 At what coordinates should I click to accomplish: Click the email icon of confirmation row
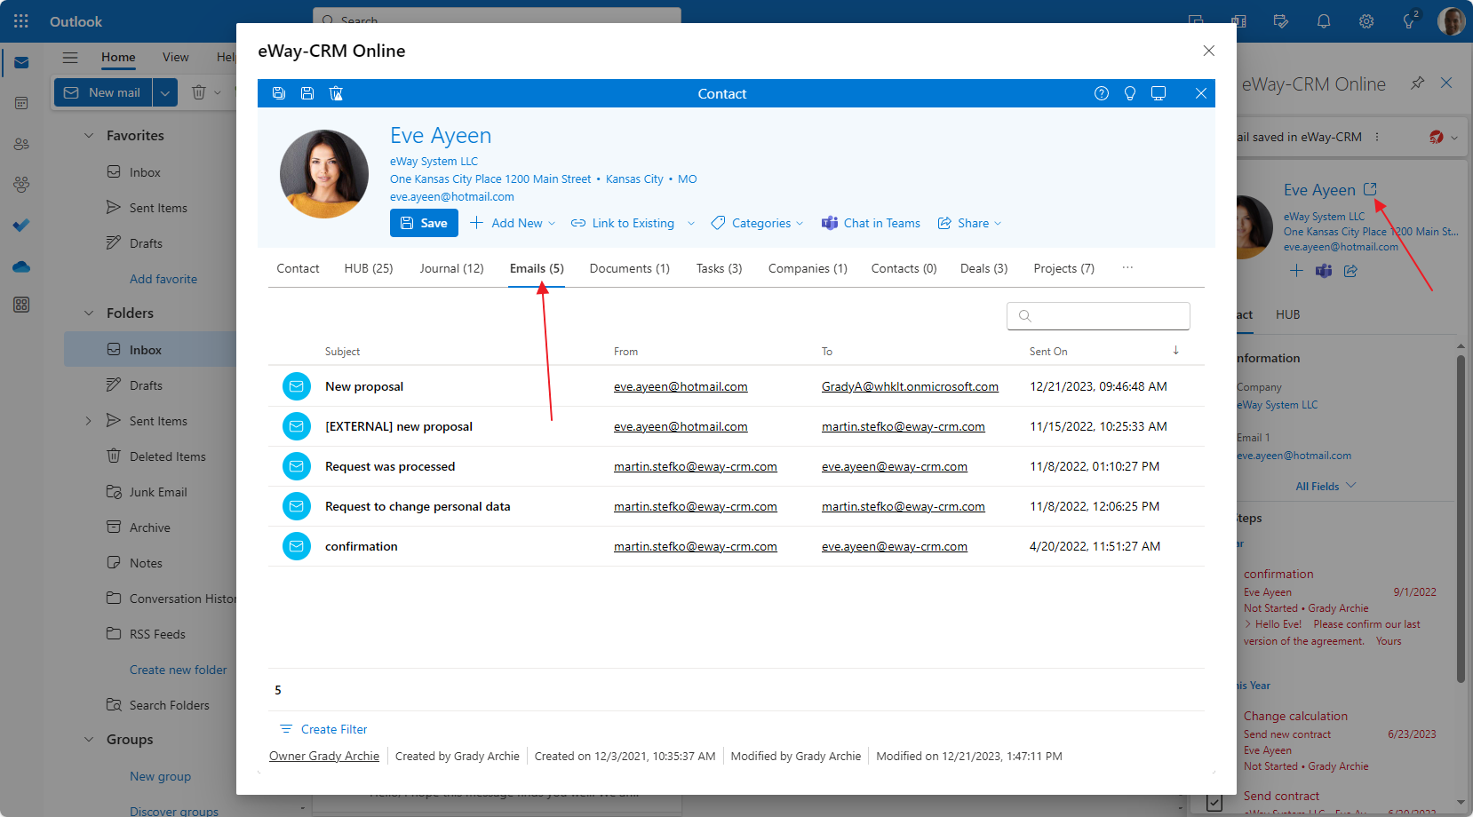pos(297,546)
